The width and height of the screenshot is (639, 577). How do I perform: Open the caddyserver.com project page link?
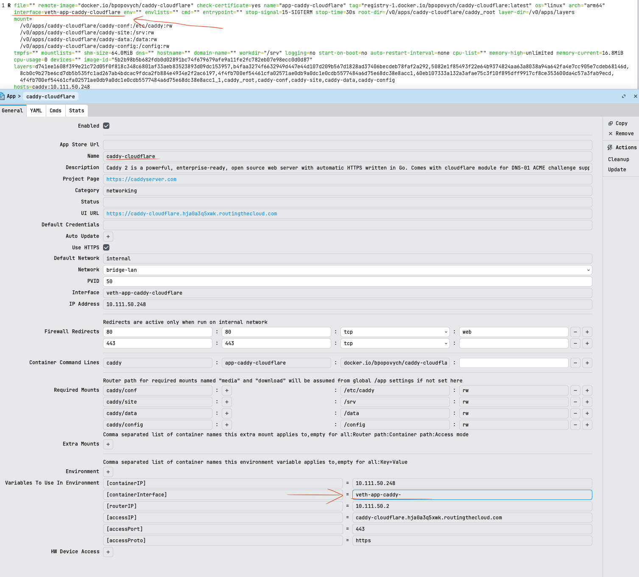[141, 179]
